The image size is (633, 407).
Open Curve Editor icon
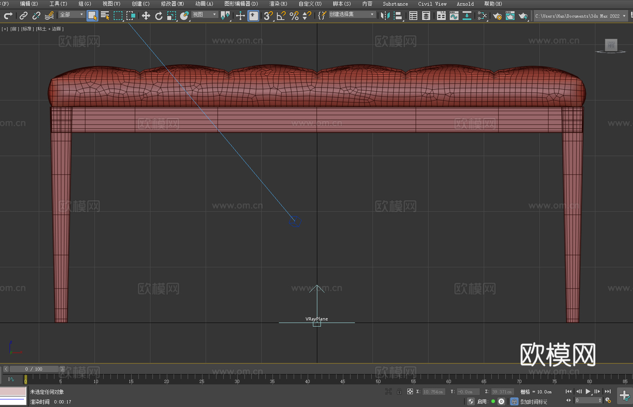pos(454,16)
